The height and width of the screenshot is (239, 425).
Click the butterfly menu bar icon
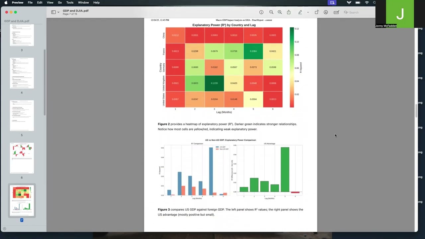click(x=349, y=3)
